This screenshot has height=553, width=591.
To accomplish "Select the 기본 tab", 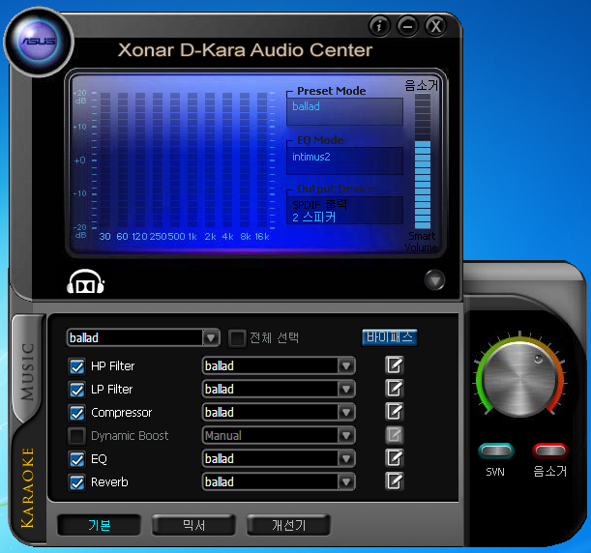I will point(99,525).
